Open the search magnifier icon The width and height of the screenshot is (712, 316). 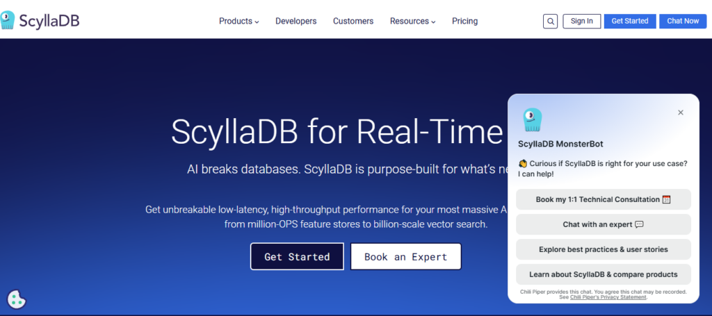[551, 22]
